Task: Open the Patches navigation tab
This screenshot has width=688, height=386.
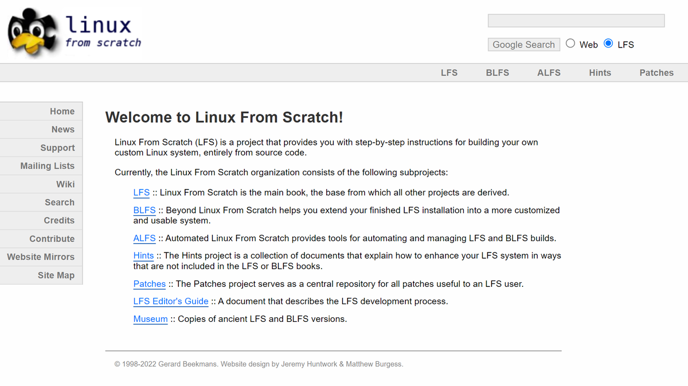Action: click(656, 73)
